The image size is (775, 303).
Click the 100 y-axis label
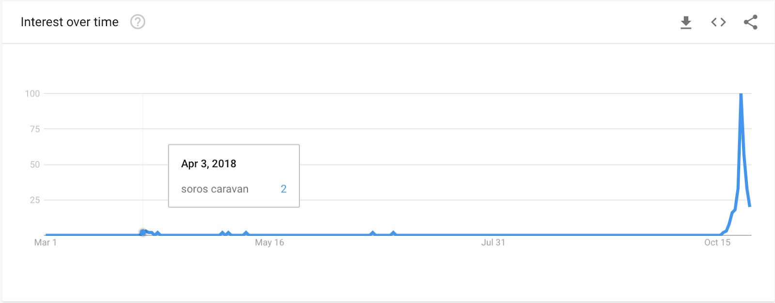click(32, 94)
